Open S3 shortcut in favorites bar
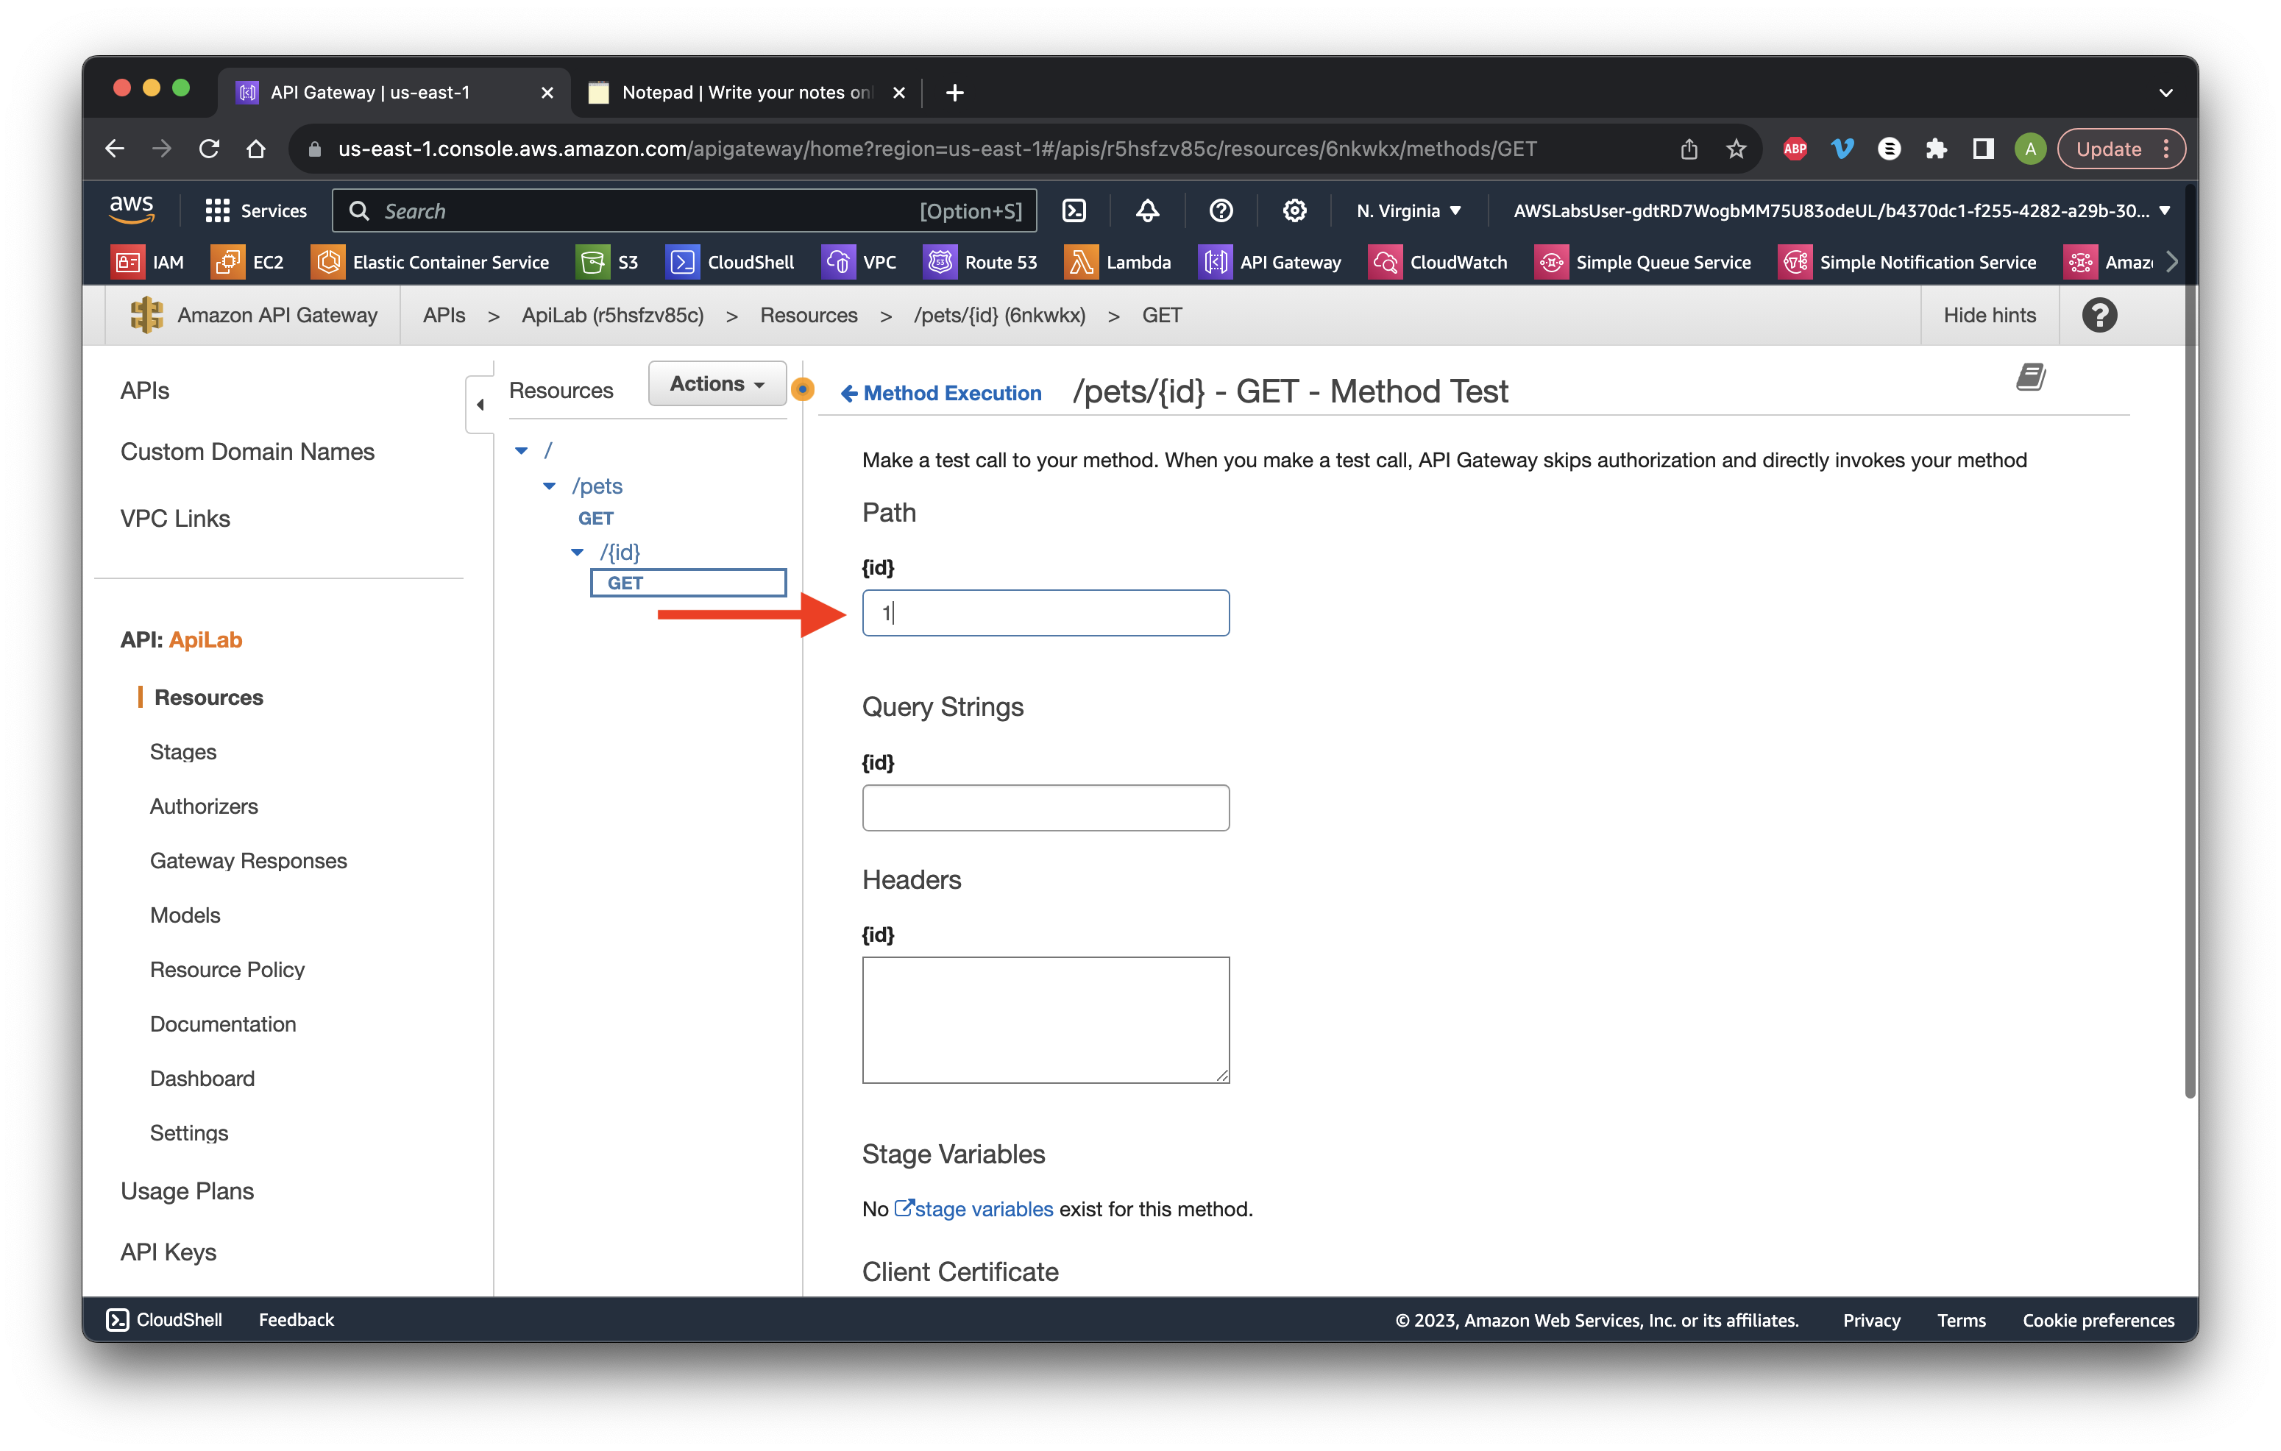The width and height of the screenshot is (2281, 1451). pyautogui.click(x=608, y=263)
